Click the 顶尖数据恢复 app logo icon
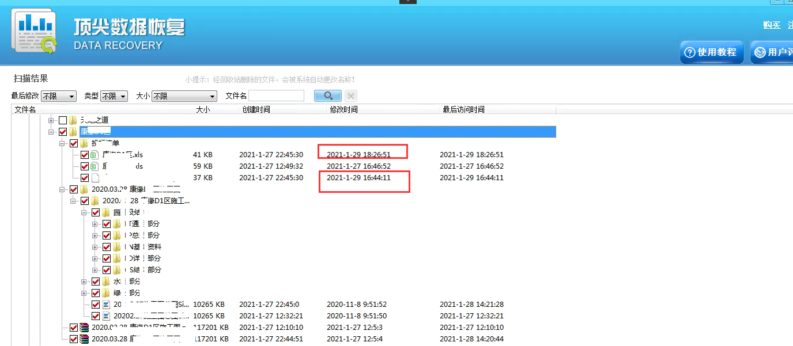This screenshot has width=793, height=346. [x=35, y=32]
